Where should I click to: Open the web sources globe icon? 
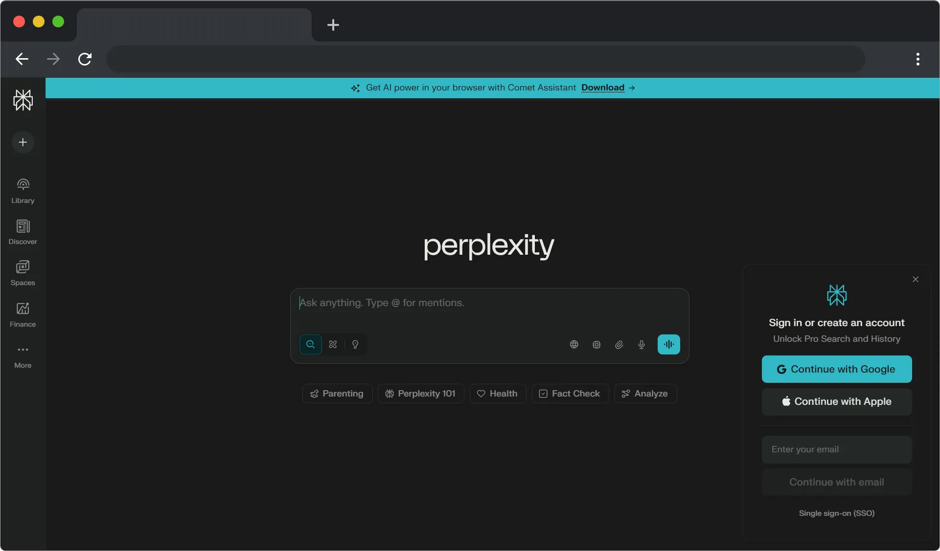click(x=573, y=345)
